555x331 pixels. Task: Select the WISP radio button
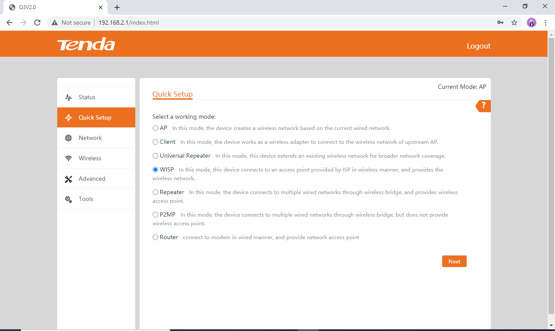coord(155,170)
